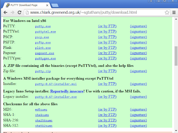Get PuTTYgen by FTP link
This screenshot has width=178, height=133.
[107, 58]
